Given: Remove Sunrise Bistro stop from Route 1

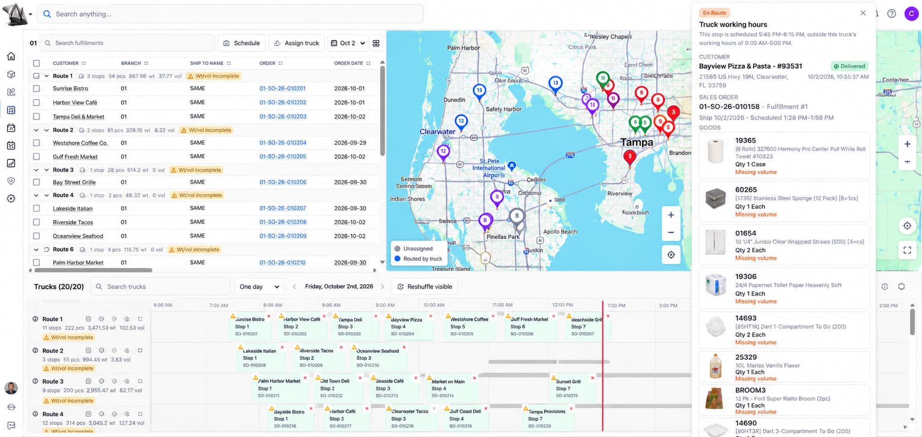Looking at the screenshot, I should point(268,316).
